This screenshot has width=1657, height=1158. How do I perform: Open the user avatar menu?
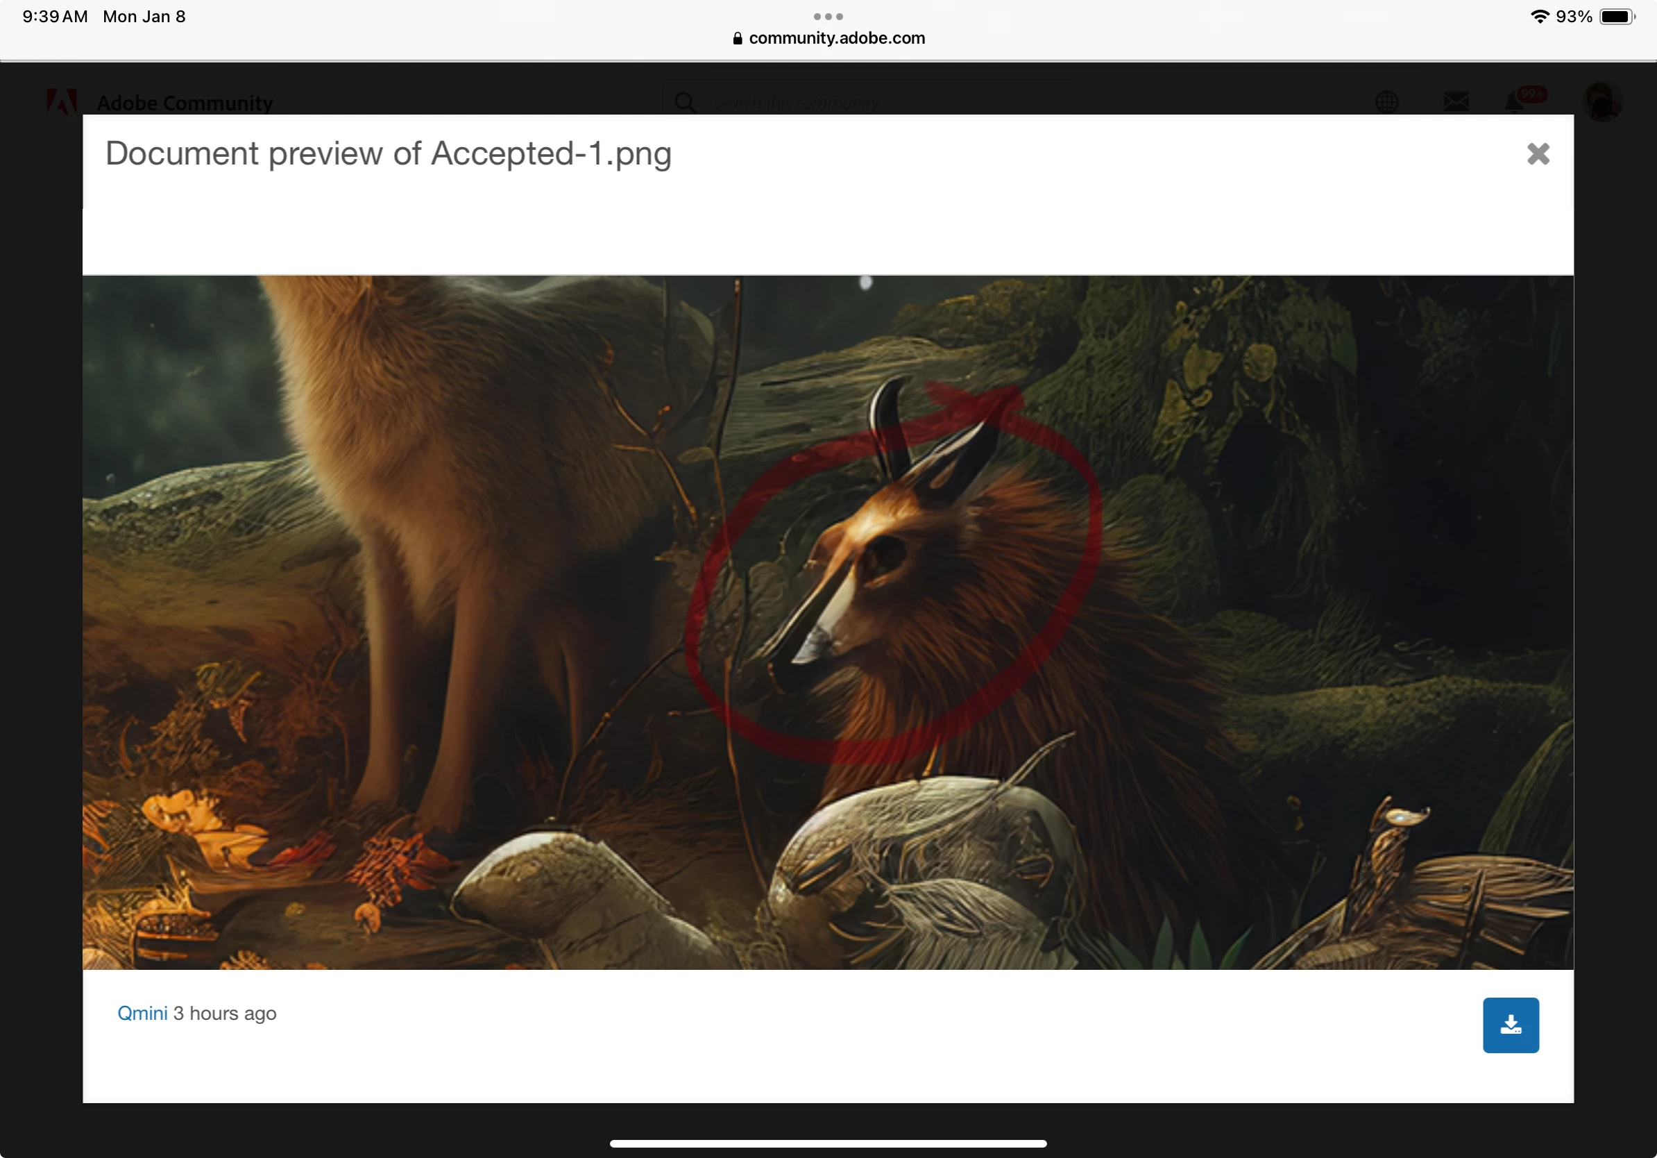point(1601,102)
